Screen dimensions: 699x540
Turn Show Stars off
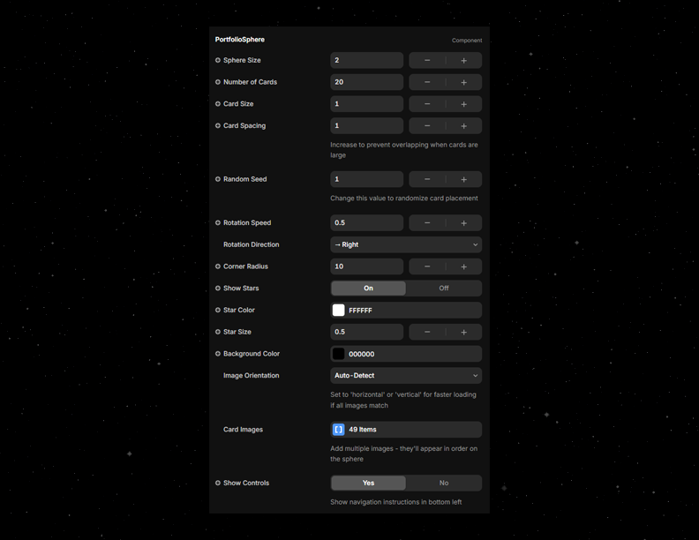[443, 289]
